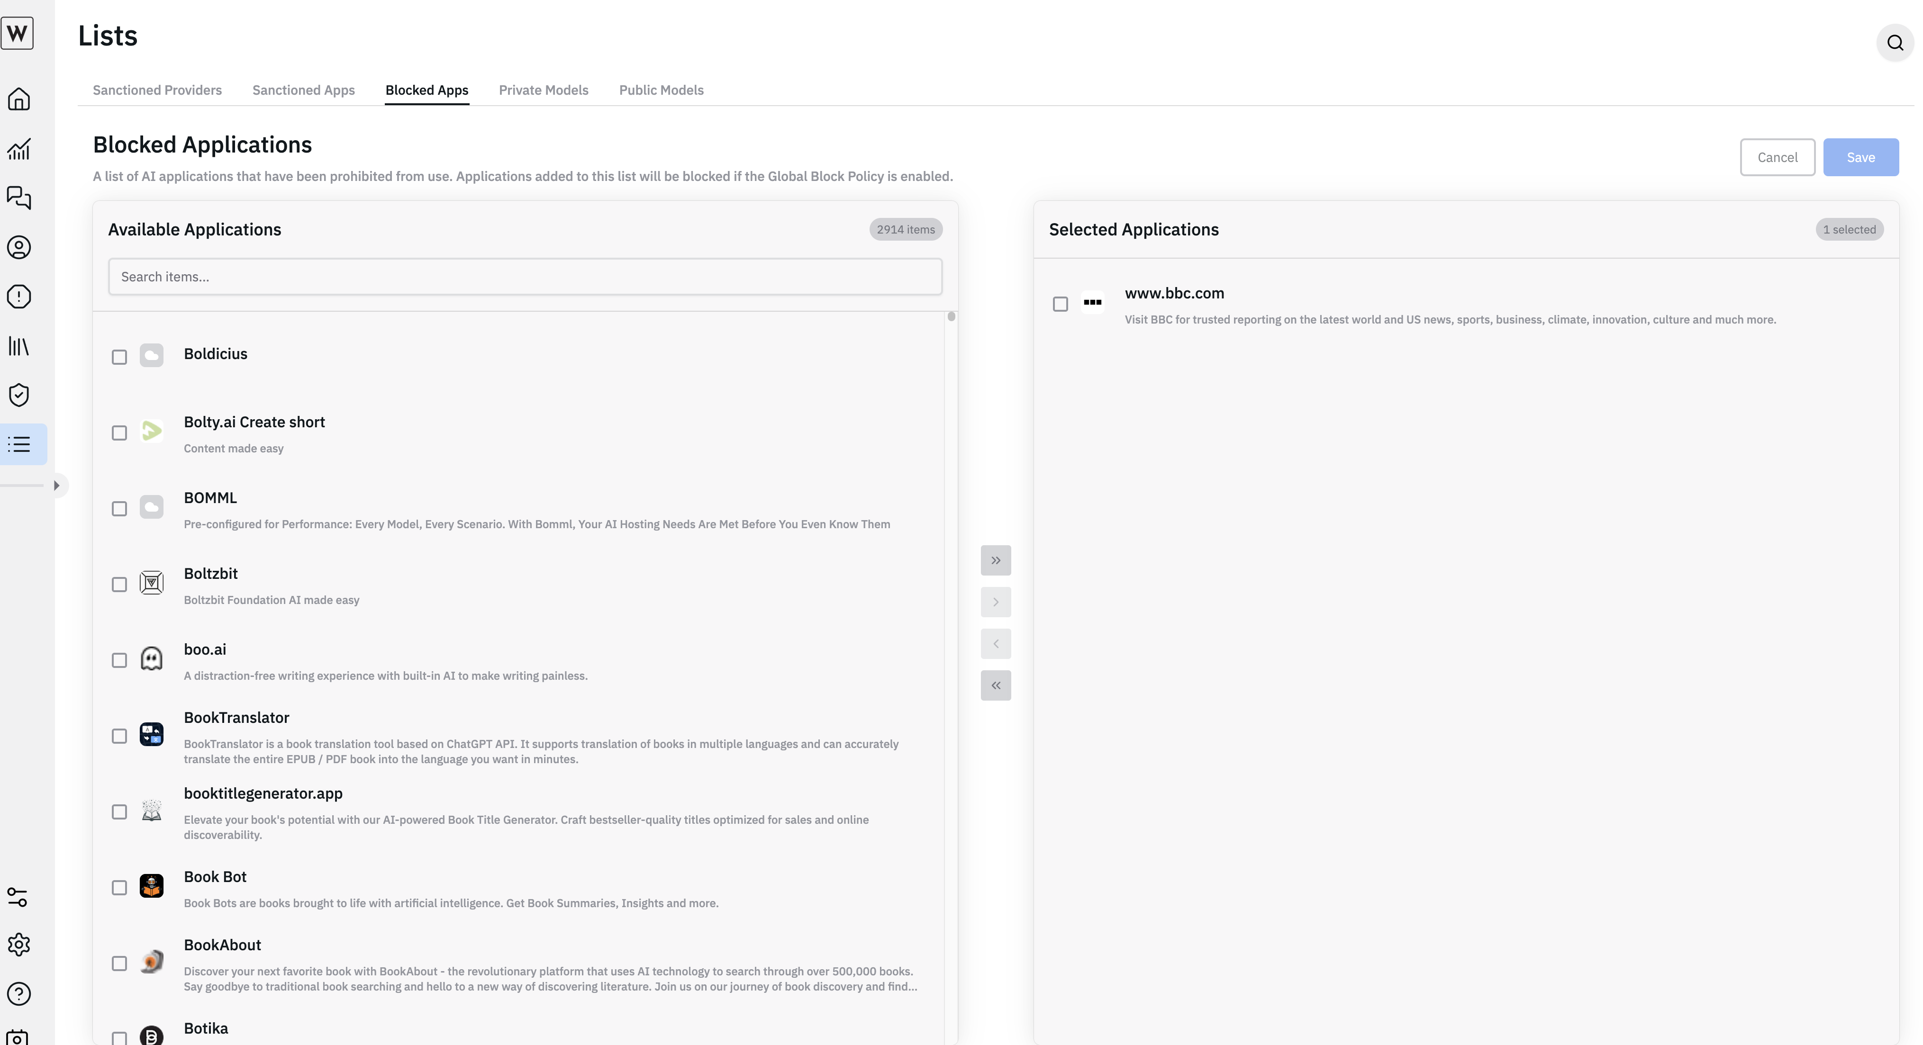Open the user profile sidebar icon
This screenshot has height=1045, width=1923.
(18, 247)
